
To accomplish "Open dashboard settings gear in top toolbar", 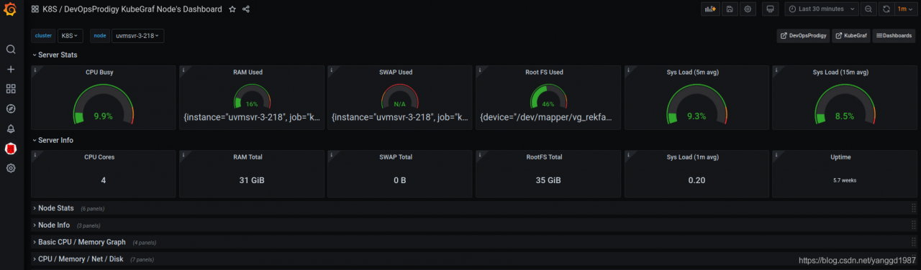I will pos(748,9).
